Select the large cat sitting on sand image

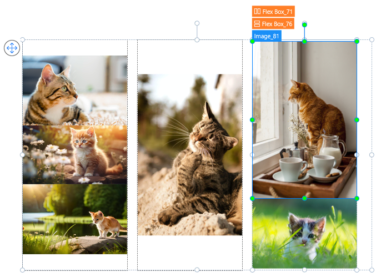point(189,155)
